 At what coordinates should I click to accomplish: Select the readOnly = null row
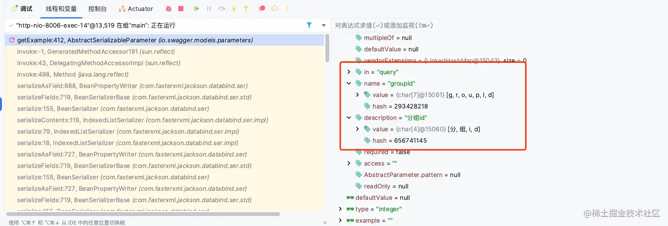click(x=499, y=186)
